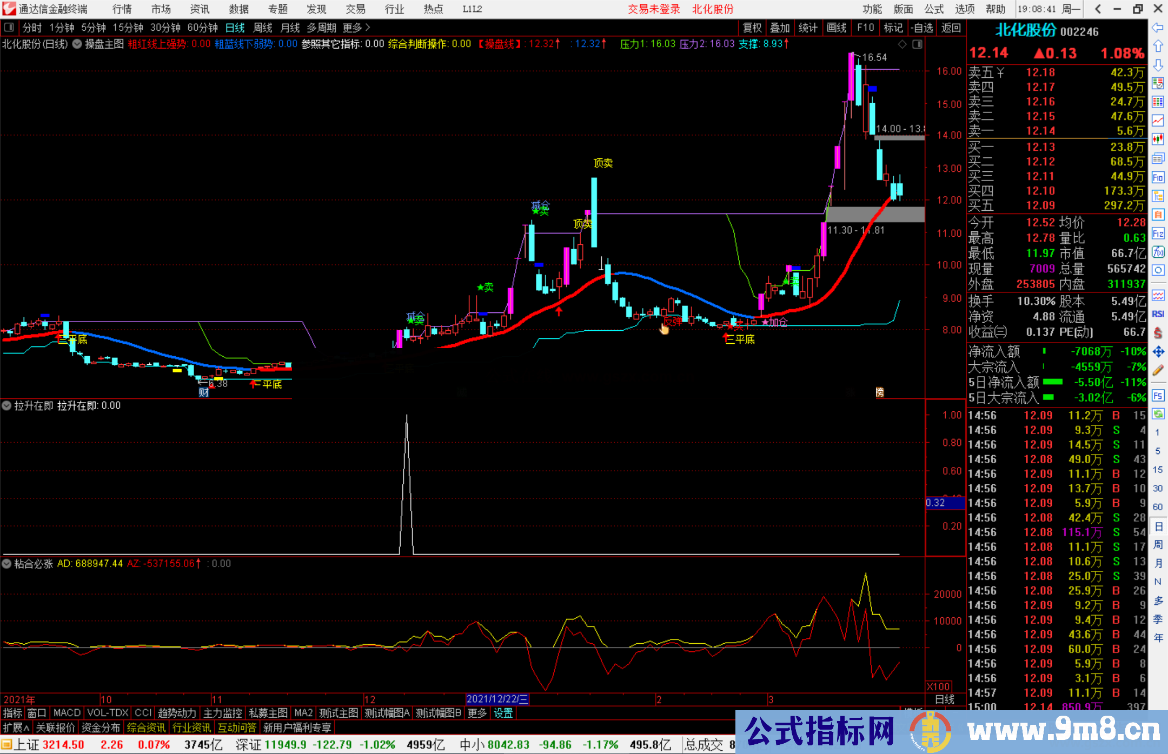Click the X100 scale box on axis
1168x754 pixels.
tap(938, 686)
